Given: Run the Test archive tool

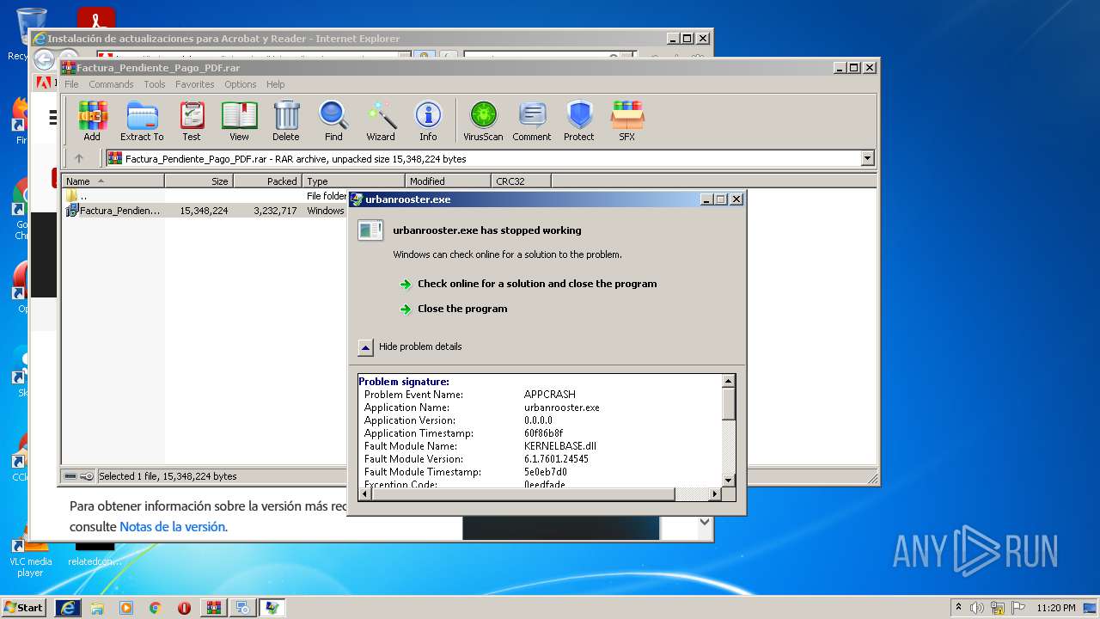Looking at the screenshot, I should pyautogui.click(x=192, y=121).
